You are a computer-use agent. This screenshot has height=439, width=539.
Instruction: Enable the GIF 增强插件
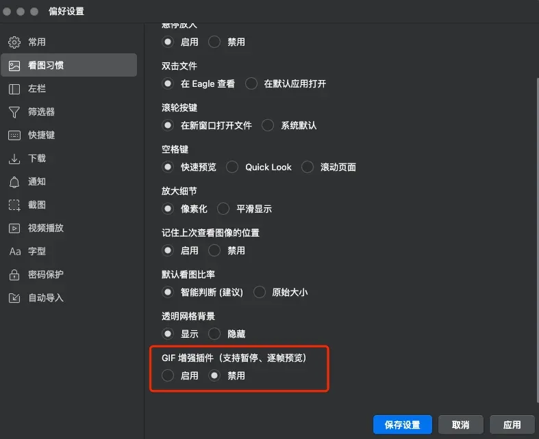click(168, 375)
